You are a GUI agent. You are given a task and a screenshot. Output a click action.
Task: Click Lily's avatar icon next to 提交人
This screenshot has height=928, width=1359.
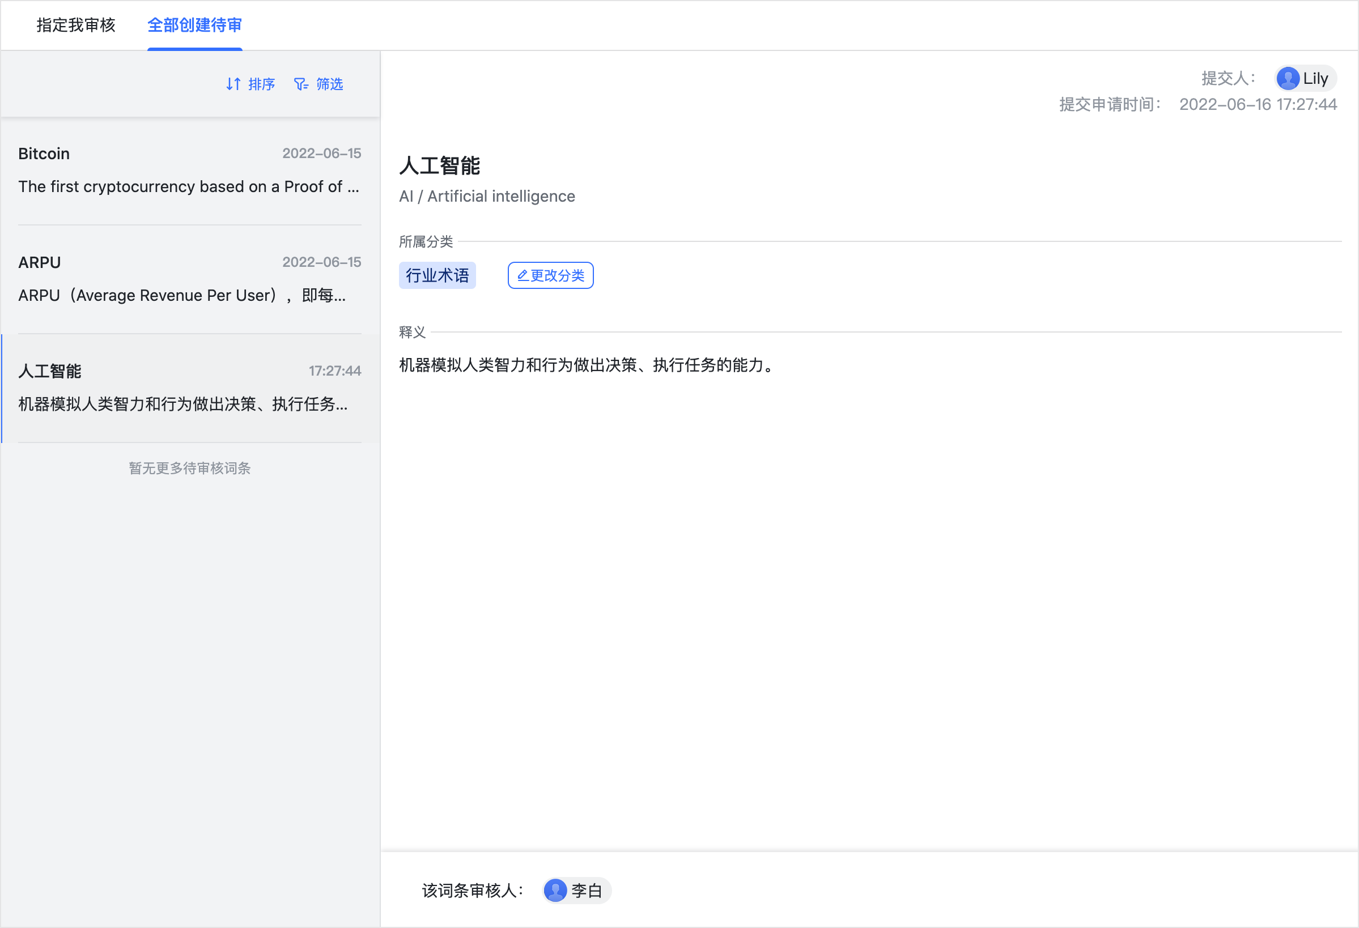1288,78
